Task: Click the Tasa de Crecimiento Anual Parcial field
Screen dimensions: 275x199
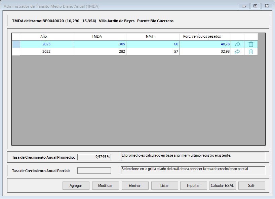Action: [x=94, y=170]
